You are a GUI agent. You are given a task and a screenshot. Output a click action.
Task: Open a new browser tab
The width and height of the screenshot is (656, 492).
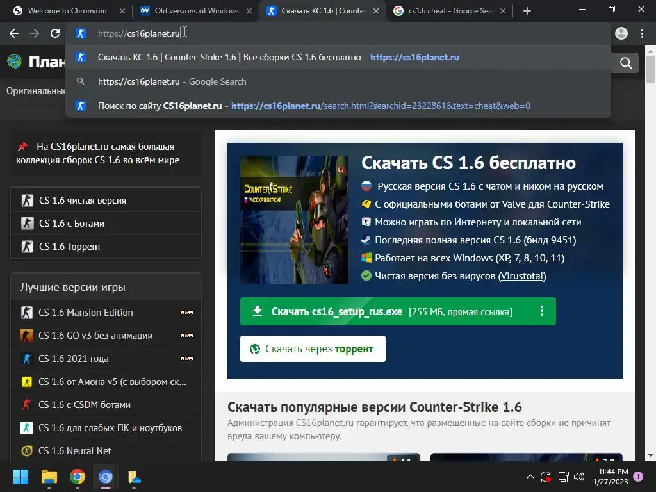point(527,11)
